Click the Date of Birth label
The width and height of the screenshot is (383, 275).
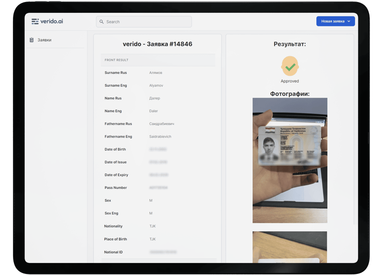[x=115, y=149]
